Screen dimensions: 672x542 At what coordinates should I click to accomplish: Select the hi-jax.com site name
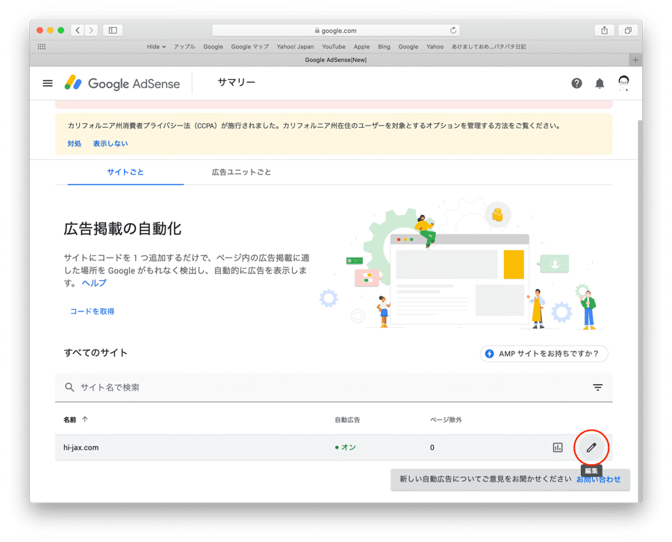tap(81, 447)
